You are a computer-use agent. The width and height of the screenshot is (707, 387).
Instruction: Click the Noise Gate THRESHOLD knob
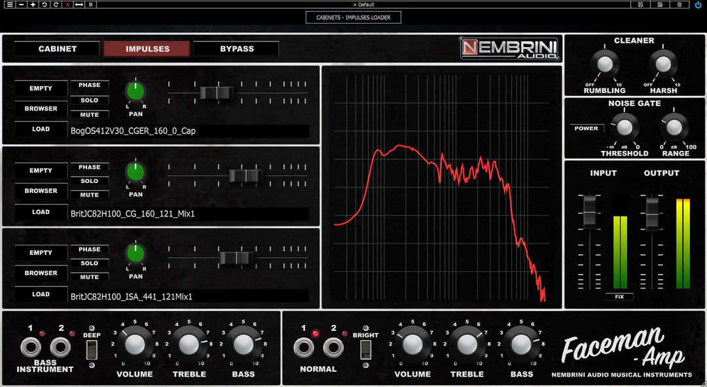point(625,127)
